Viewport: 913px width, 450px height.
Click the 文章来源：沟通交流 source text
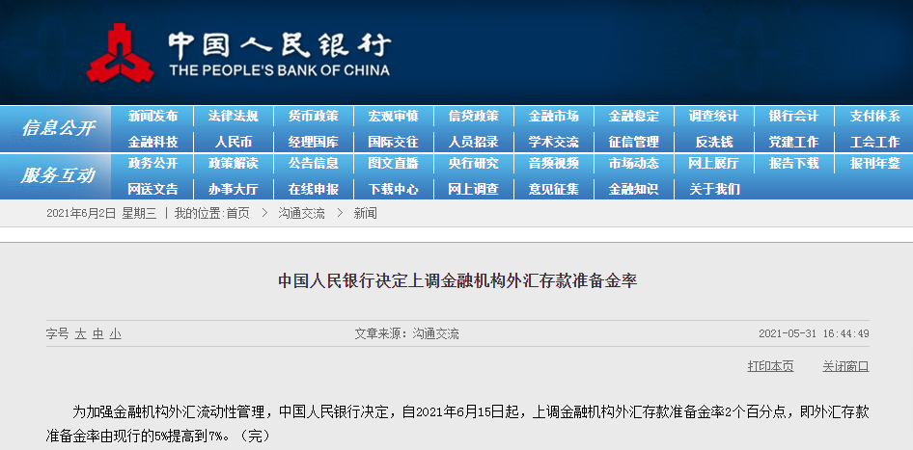click(x=406, y=333)
